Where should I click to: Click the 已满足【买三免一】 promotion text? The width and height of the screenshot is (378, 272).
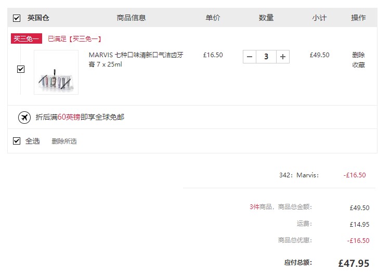coord(74,39)
